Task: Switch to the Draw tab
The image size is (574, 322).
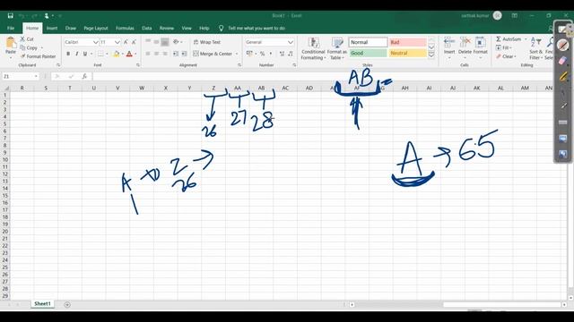Action: 71,28
